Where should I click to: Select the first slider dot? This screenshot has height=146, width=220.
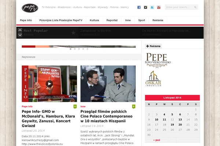[70, 49]
